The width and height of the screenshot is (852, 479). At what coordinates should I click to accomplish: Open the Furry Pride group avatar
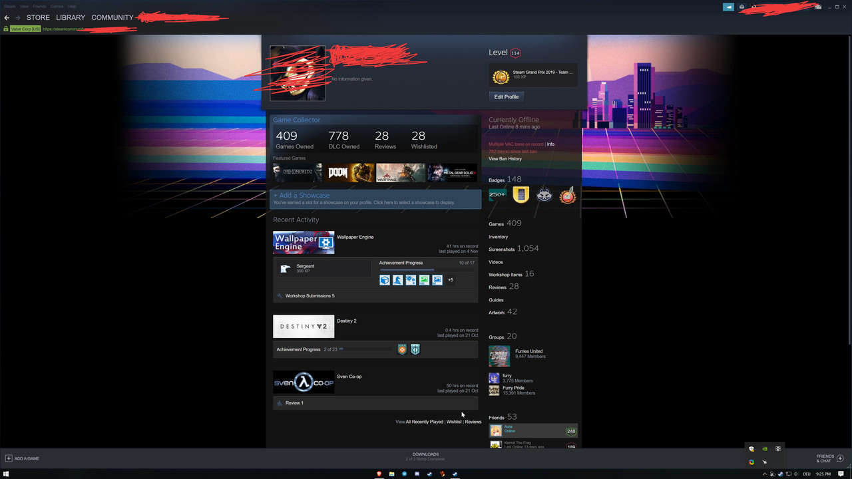pyautogui.click(x=494, y=391)
